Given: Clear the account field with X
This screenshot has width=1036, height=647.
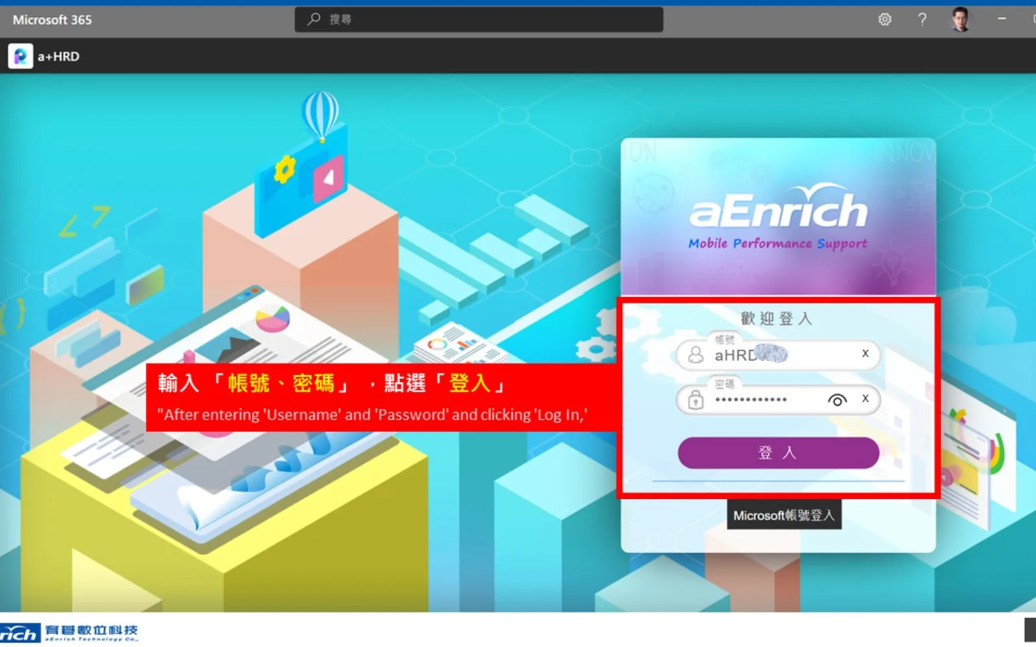Looking at the screenshot, I should (x=865, y=353).
